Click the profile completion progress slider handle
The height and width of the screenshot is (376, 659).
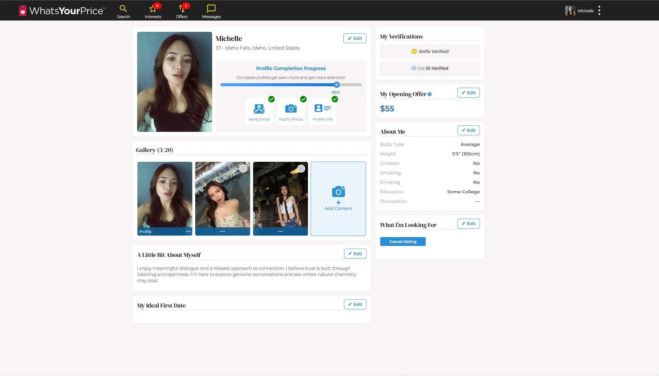tap(337, 85)
